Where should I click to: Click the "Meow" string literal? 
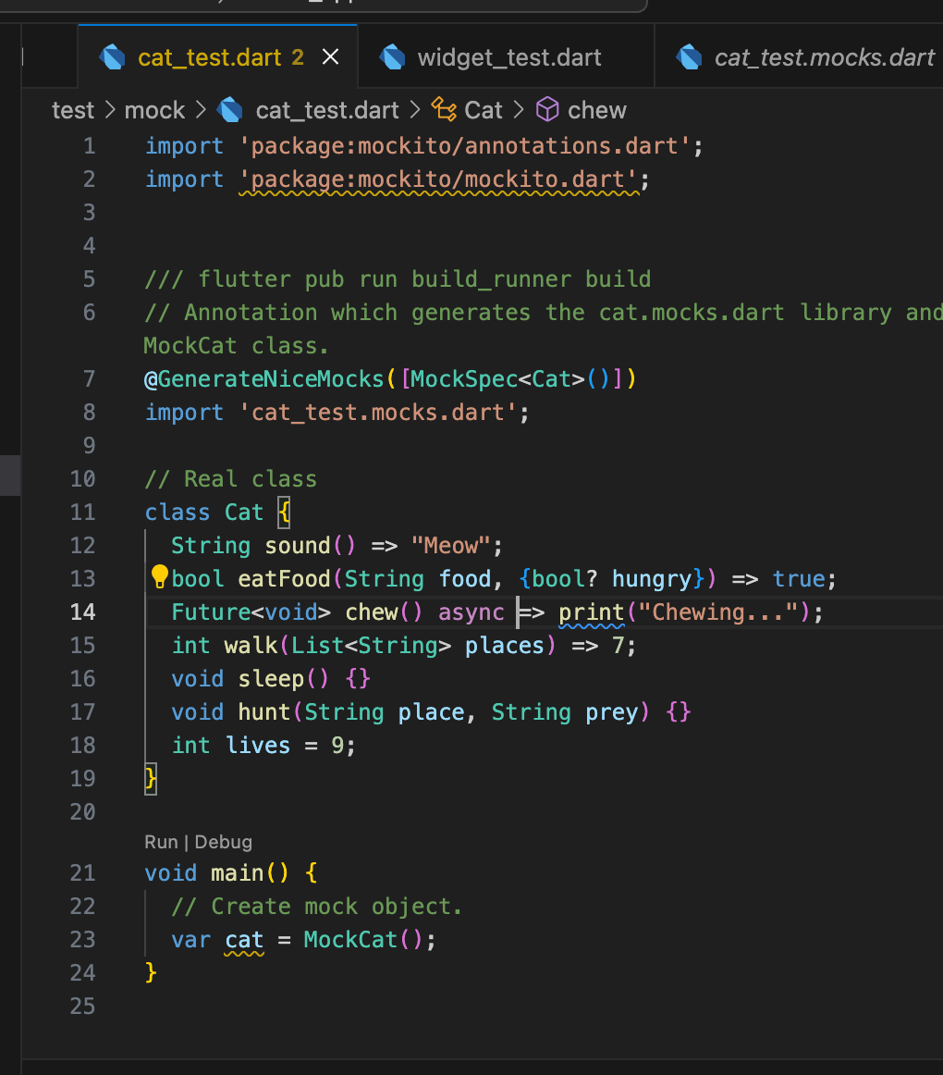[451, 546]
